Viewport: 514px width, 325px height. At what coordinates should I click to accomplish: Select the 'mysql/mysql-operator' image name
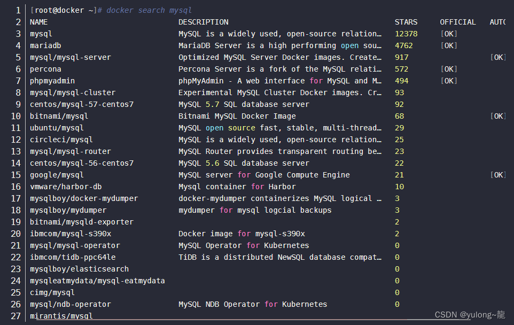click(75, 246)
